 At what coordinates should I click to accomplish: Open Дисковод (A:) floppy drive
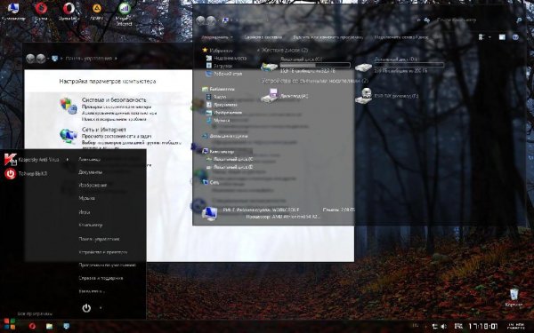pyautogui.click(x=285, y=96)
